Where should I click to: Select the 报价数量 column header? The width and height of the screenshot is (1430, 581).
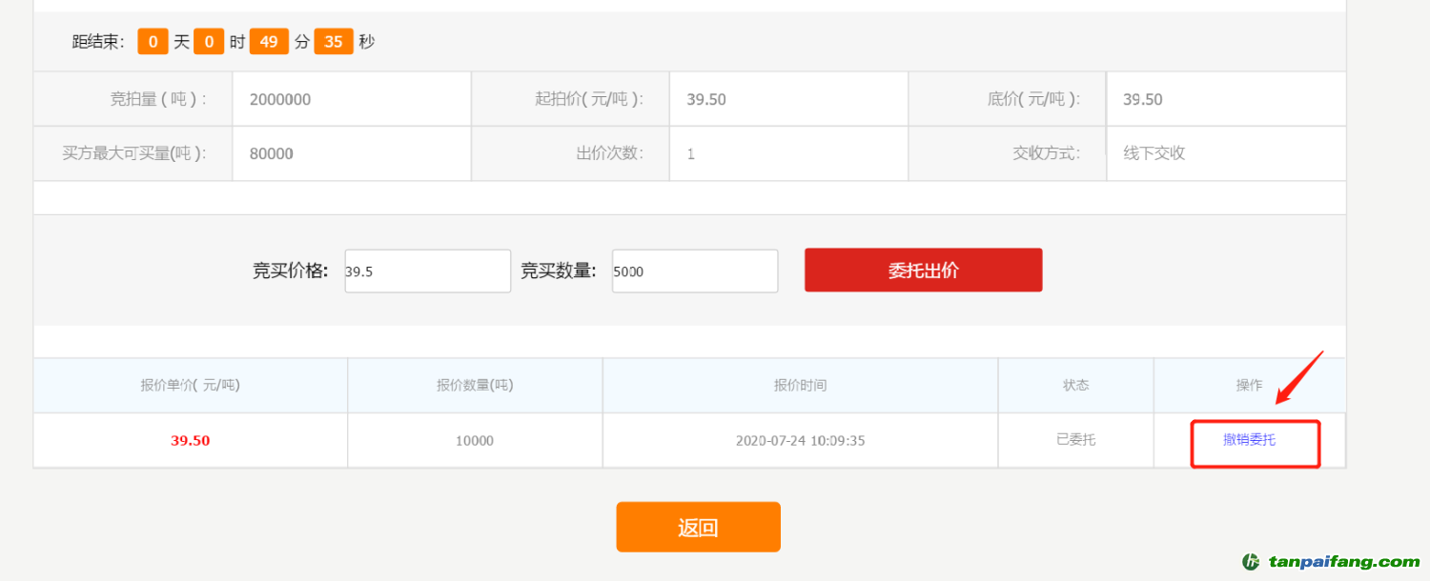(475, 386)
